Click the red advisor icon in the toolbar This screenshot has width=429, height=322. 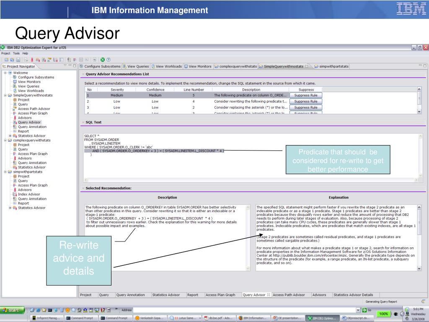pos(32,60)
